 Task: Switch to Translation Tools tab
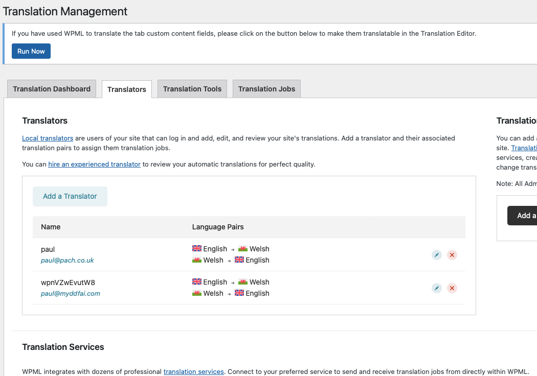(192, 89)
